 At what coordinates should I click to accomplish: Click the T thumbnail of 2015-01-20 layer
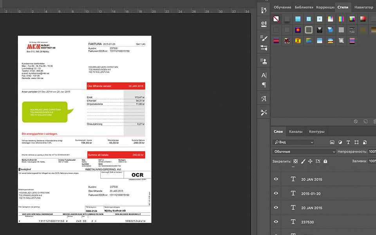[x=293, y=193]
